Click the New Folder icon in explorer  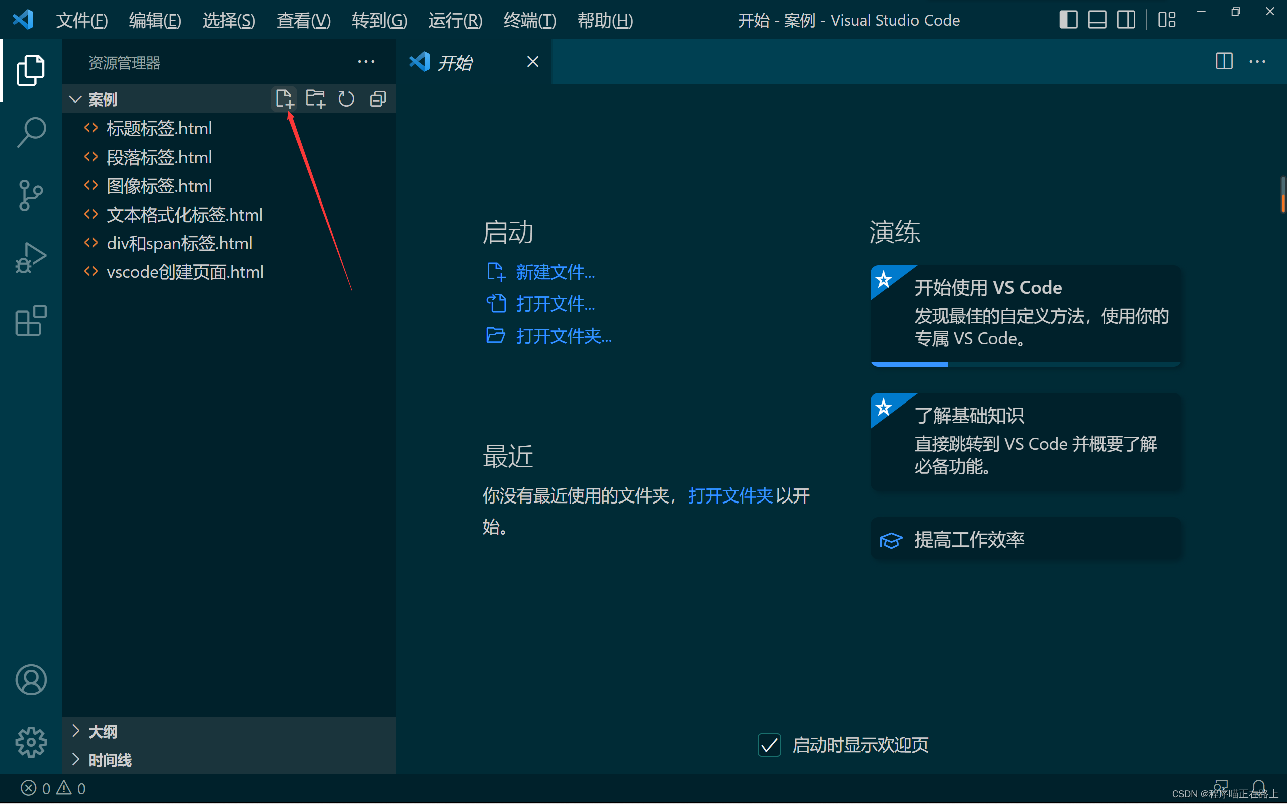pos(315,99)
